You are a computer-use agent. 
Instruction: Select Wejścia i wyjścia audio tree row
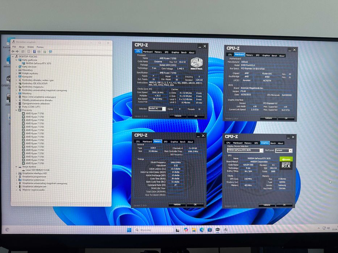tap(33, 190)
